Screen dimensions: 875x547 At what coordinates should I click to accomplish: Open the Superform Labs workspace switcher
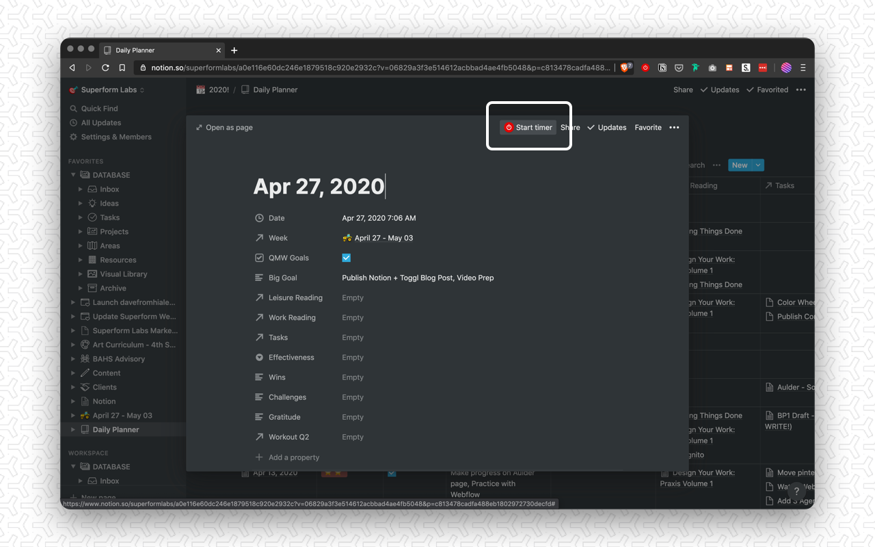coord(107,90)
